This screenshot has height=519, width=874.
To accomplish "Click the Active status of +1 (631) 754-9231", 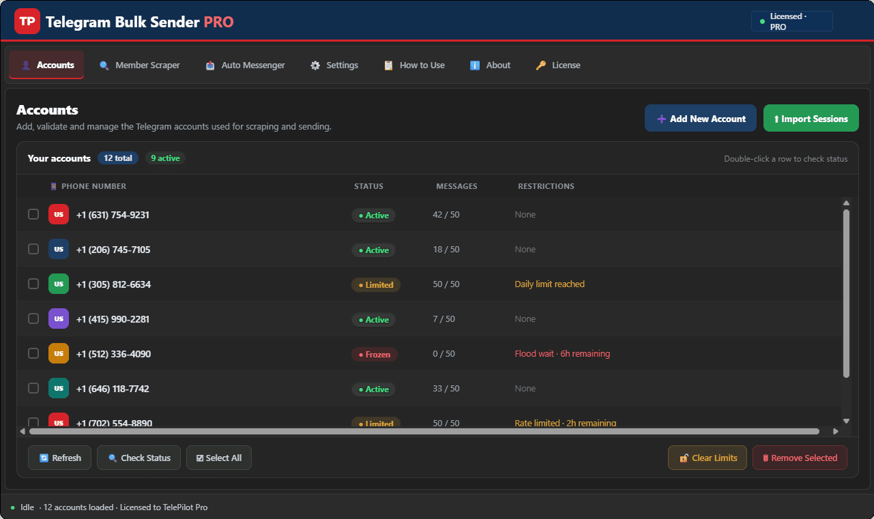I will coord(373,216).
